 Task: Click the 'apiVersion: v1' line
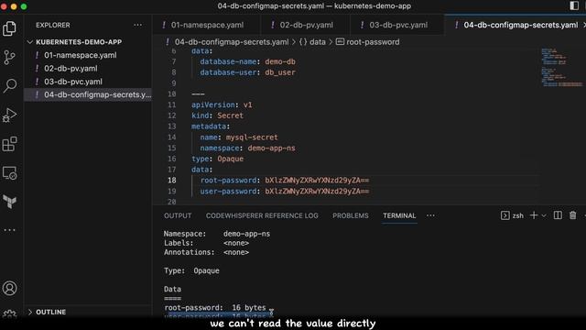222,104
